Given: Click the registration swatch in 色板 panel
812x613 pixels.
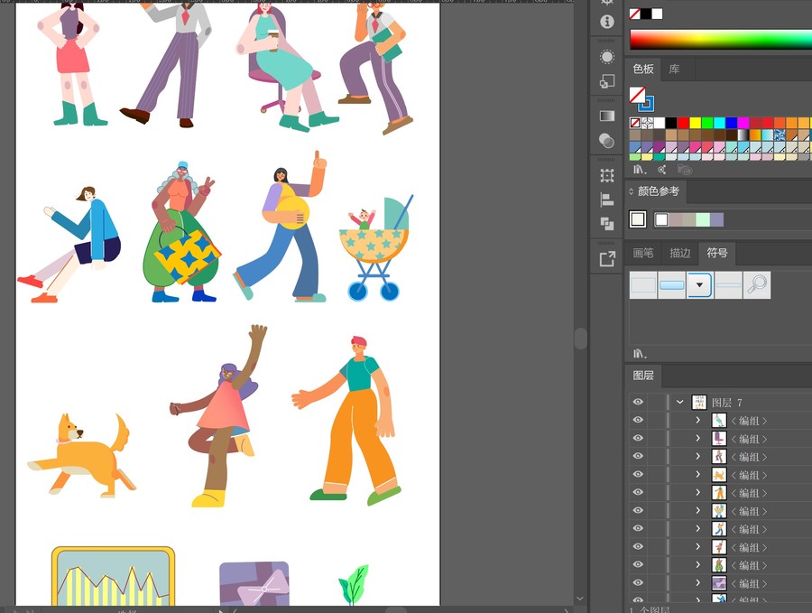Looking at the screenshot, I should point(647,123).
